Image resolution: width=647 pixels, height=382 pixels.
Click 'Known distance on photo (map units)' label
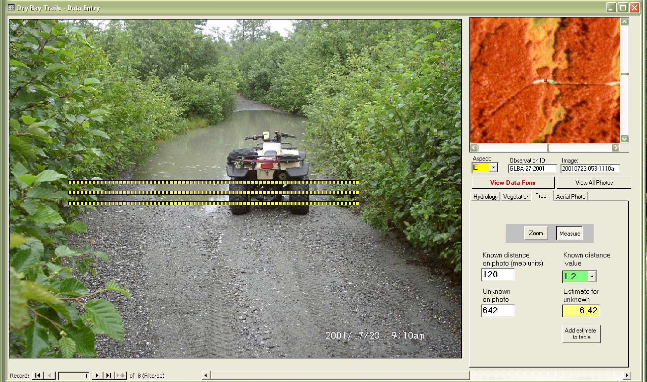tap(513, 259)
